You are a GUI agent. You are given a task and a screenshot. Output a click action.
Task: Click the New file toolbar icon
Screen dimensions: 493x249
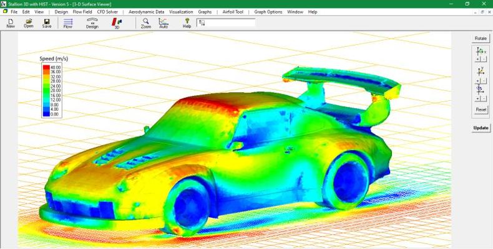coord(11,23)
